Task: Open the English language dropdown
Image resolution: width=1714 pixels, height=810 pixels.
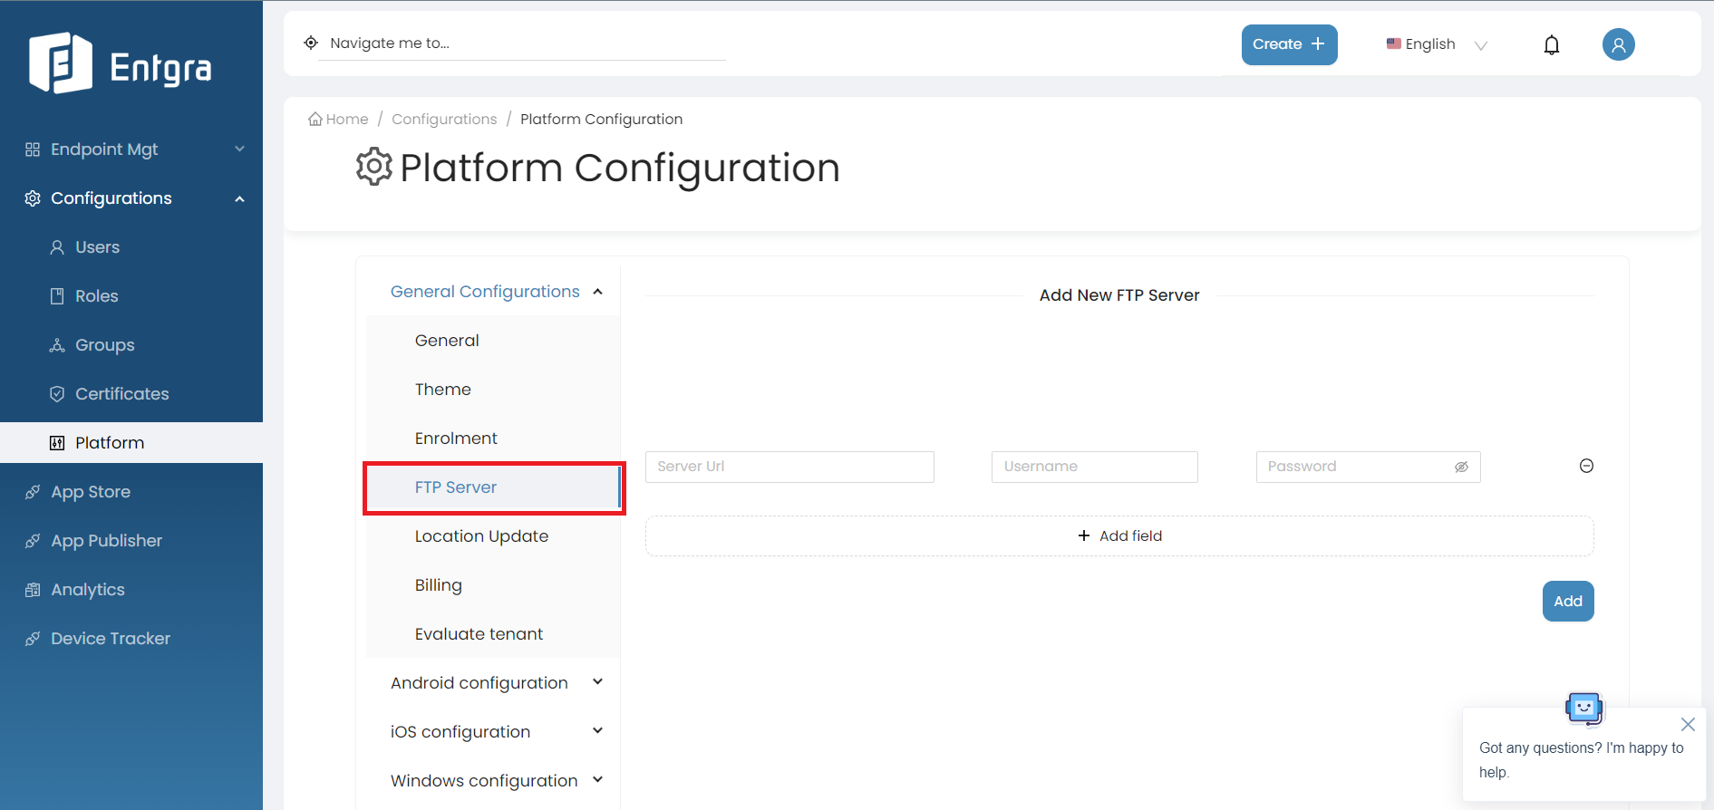Action: click(1437, 44)
